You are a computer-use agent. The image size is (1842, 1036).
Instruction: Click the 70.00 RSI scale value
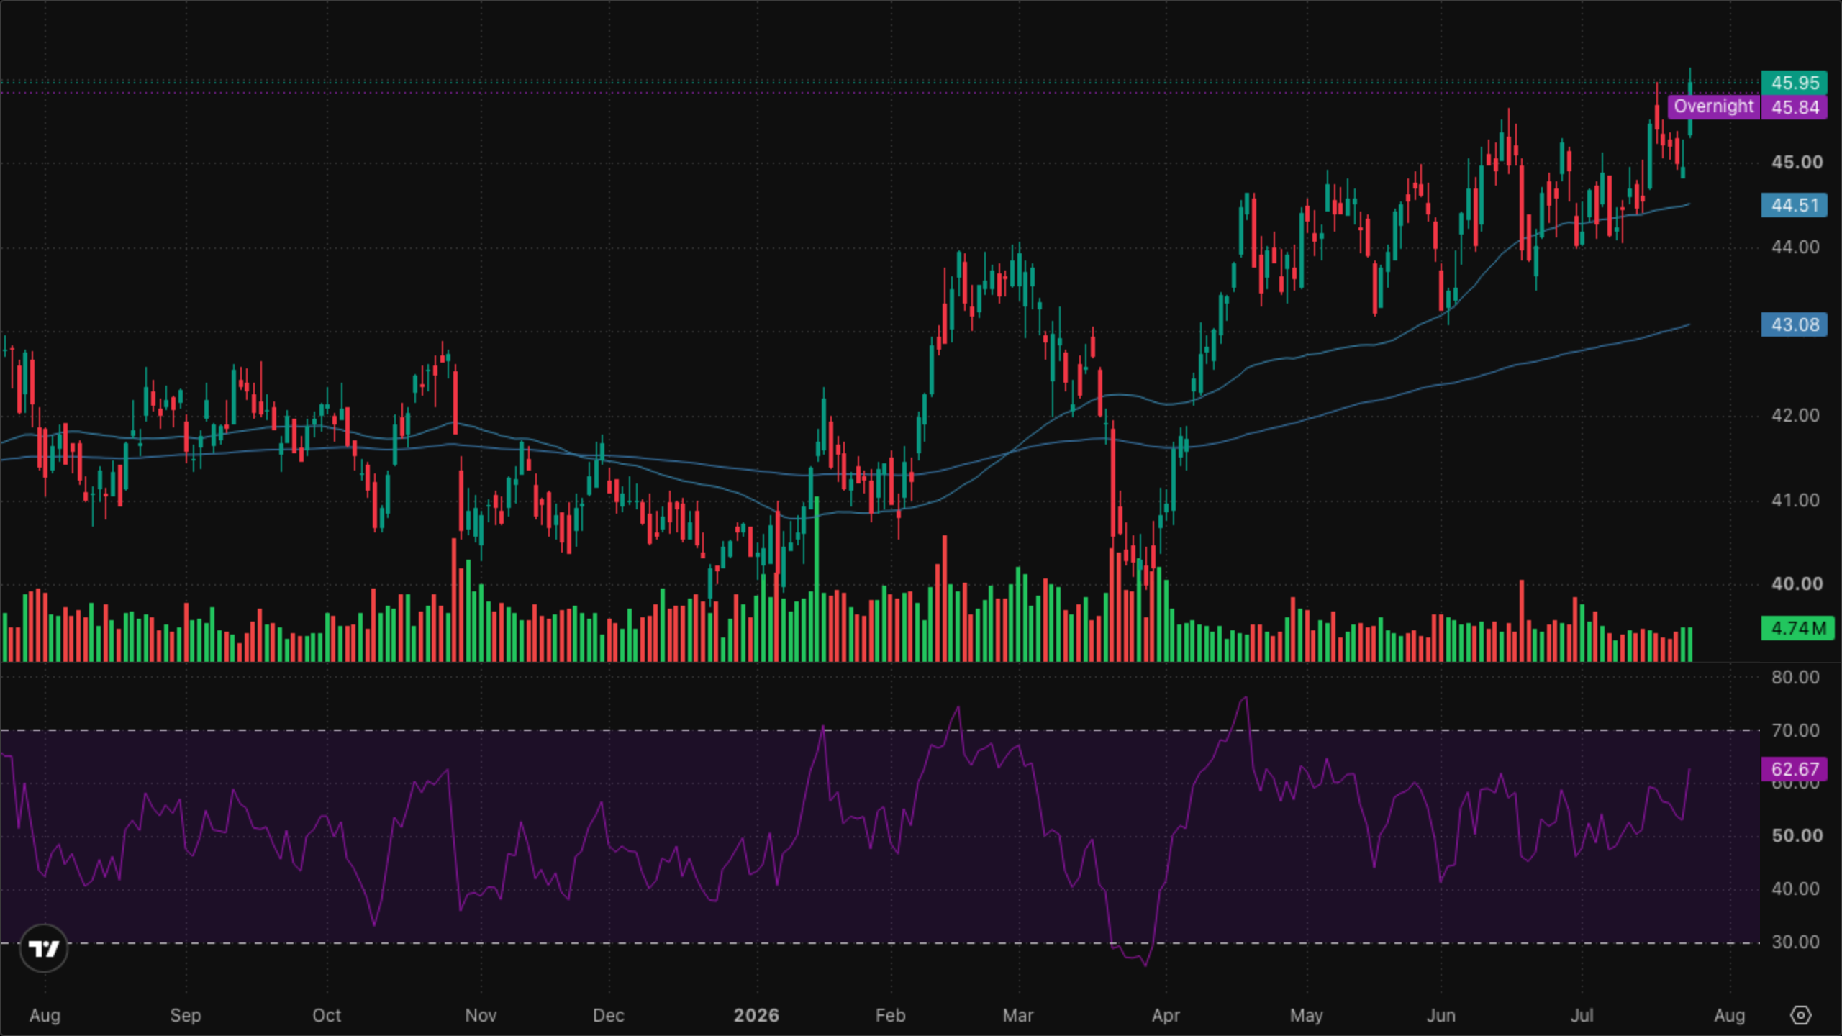point(1795,730)
